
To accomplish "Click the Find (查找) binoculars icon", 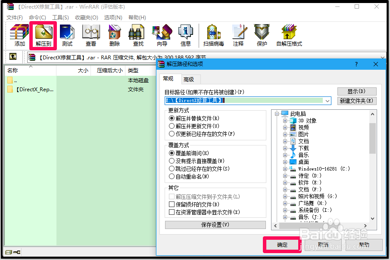I will coord(137,32).
